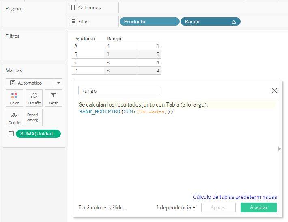Image resolution: width=288 pixels, height=222 pixels.
Task: Click rank value 3 in row C
Action: click(x=108, y=62)
